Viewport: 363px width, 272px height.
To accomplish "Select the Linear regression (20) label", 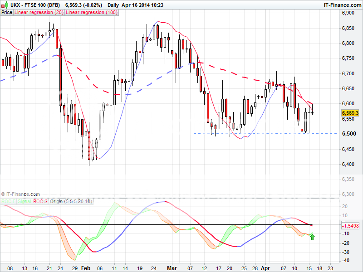I will coord(39,13).
